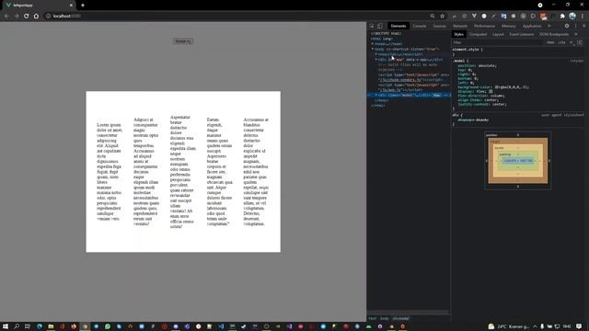Image resolution: width=589 pixels, height=331 pixels.
Task: Open the app.js script link
Action: pyautogui.click(x=391, y=90)
